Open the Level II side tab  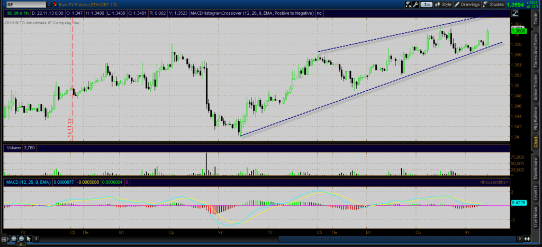point(536,194)
